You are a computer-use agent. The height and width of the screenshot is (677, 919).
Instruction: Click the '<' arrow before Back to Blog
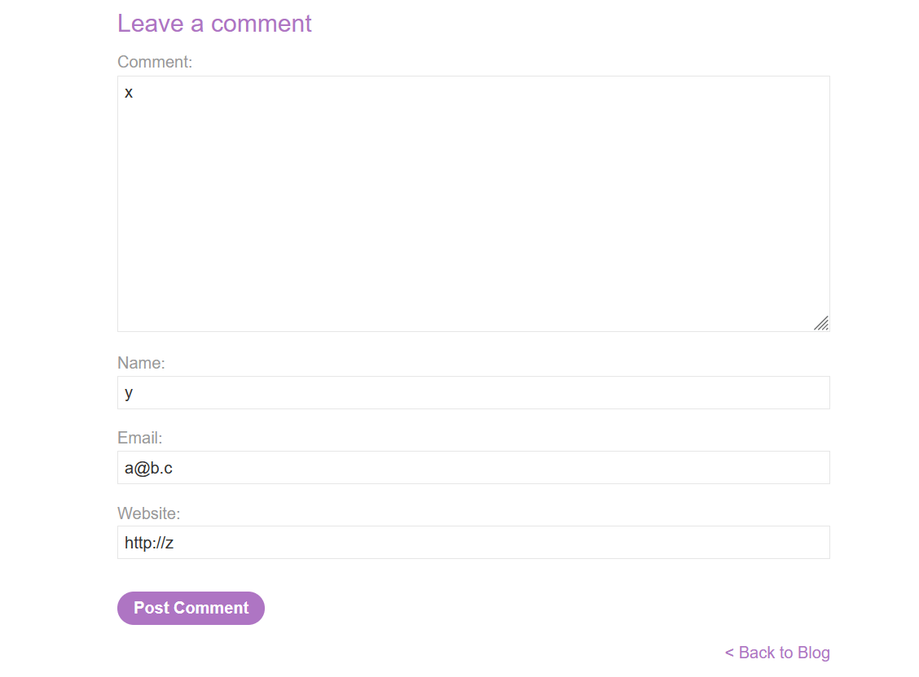[729, 653]
